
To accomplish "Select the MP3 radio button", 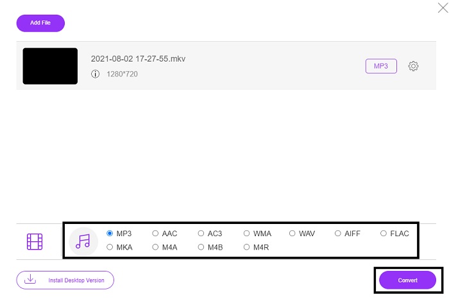I will pyautogui.click(x=110, y=234).
